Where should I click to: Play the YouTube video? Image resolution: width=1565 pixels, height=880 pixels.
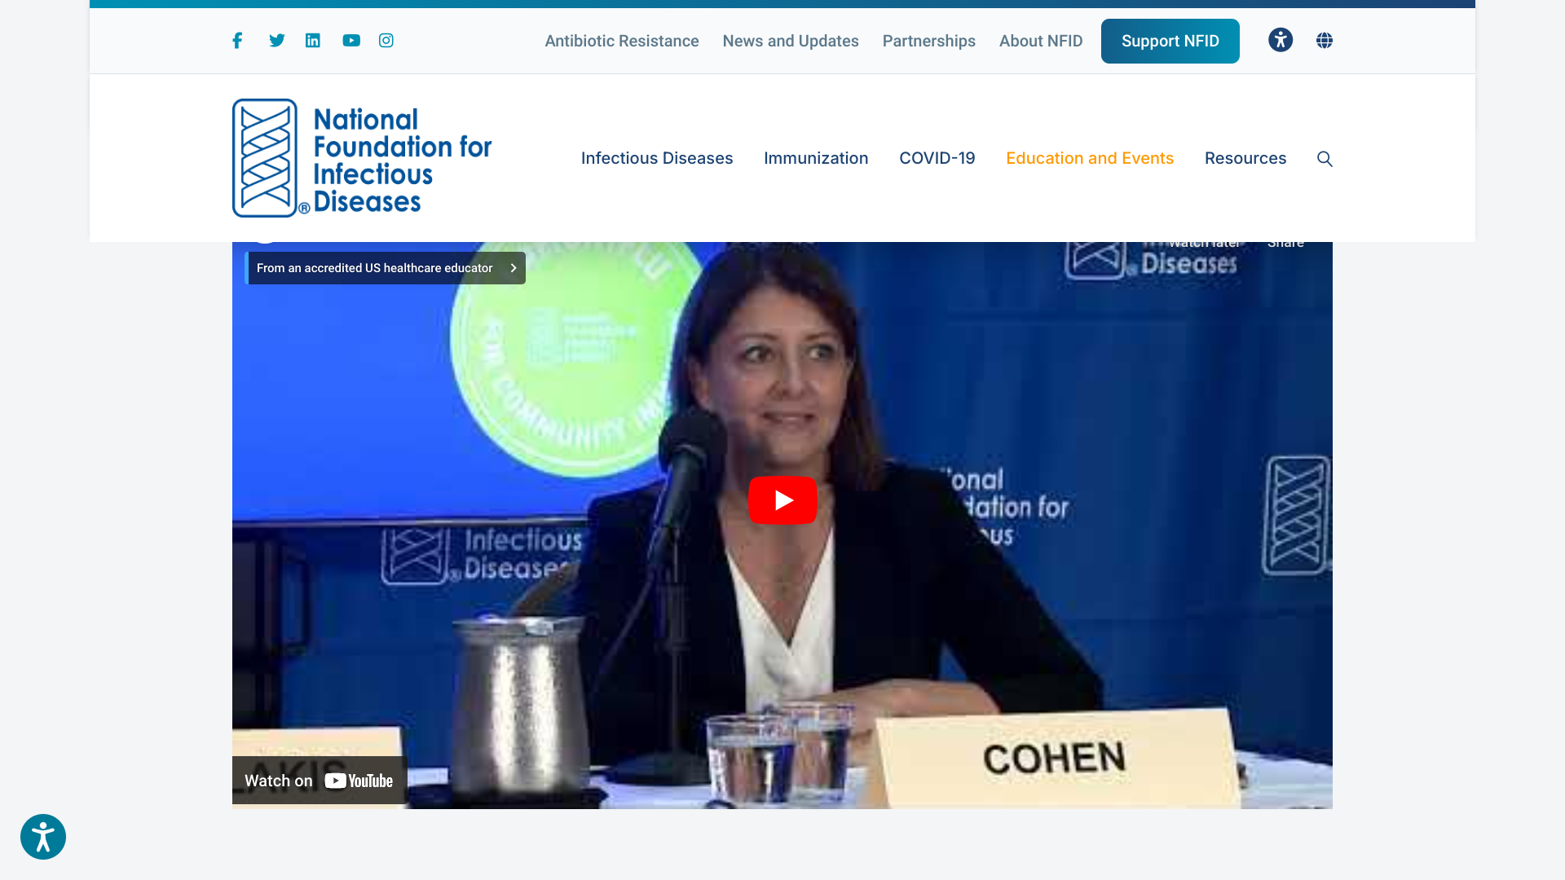click(782, 499)
